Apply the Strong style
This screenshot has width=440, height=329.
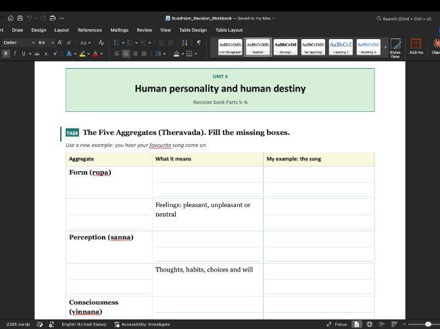285,47
